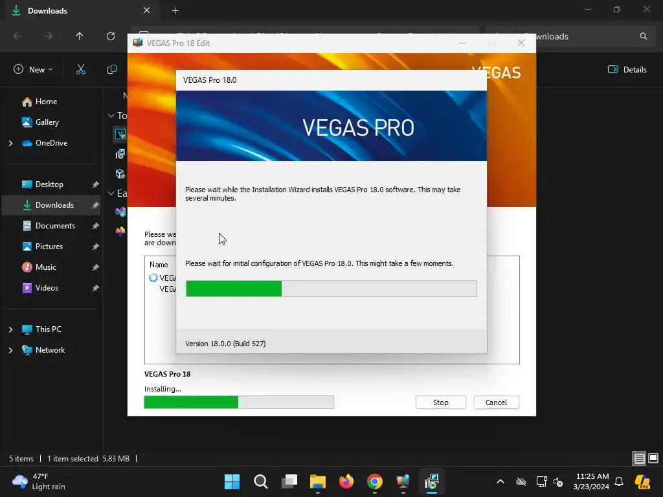Image resolution: width=663 pixels, height=497 pixels.
Task: Open the Copilot preview taskbar icon
Action: tap(643, 481)
